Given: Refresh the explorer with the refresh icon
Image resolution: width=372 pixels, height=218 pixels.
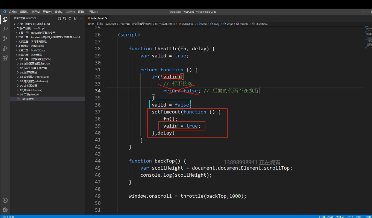Looking at the screenshot, I should click(70, 18).
